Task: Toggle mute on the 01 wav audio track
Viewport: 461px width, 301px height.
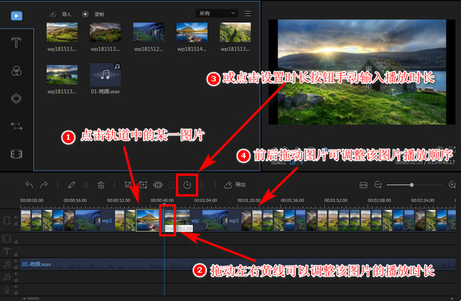Action: point(16,261)
